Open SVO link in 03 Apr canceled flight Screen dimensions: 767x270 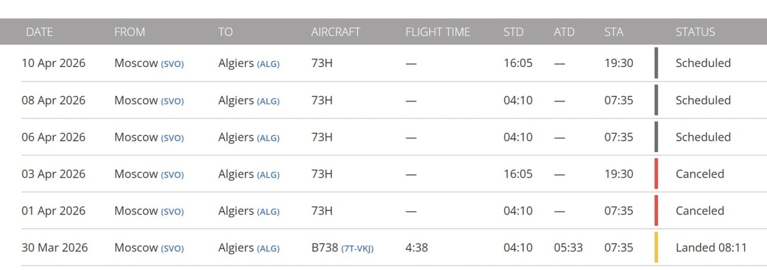[x=172, y=175]
